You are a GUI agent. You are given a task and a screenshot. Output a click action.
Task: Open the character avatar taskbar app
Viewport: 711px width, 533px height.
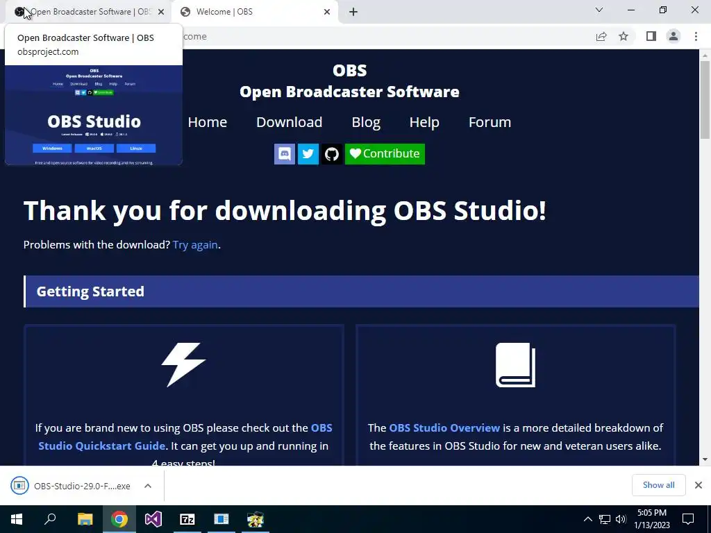pyautogui.click(x=256, y=519)
